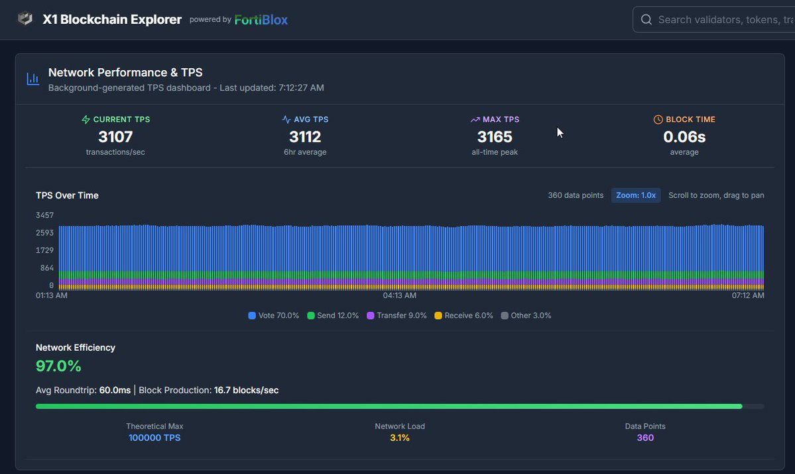Toggle the Vote 70.0% legend entry
Screen dimensions: 795x474
[x=273, y=315]
